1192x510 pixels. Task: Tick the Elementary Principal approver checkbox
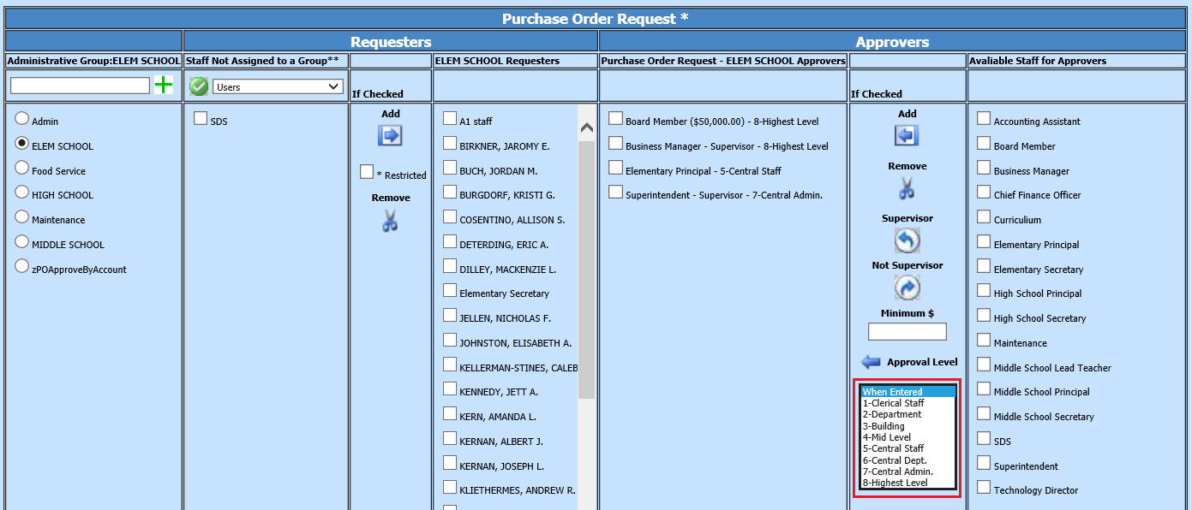click(615, 169)
